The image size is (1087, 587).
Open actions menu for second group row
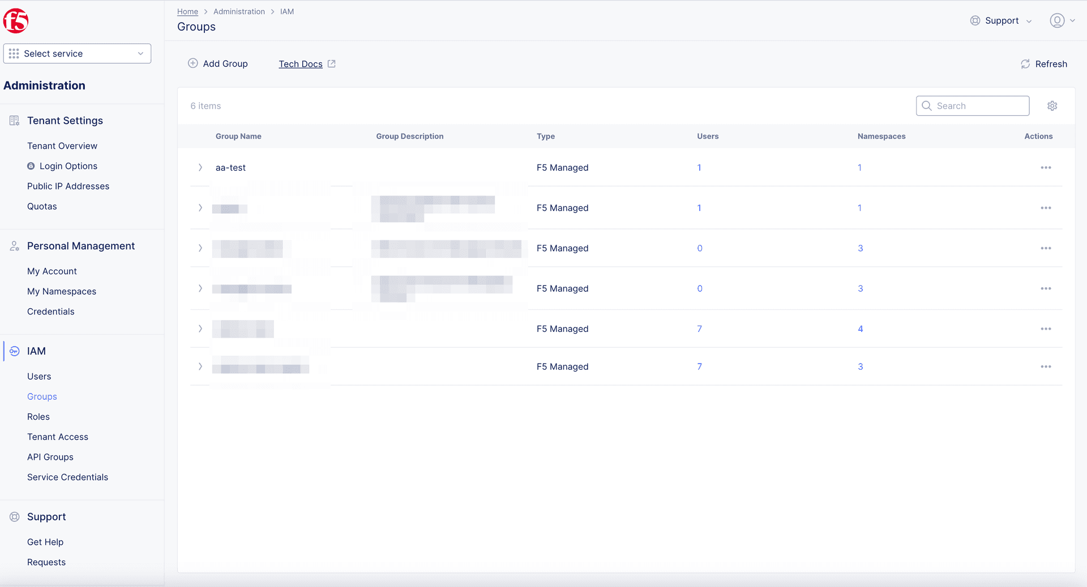(x=1046, y=208)
